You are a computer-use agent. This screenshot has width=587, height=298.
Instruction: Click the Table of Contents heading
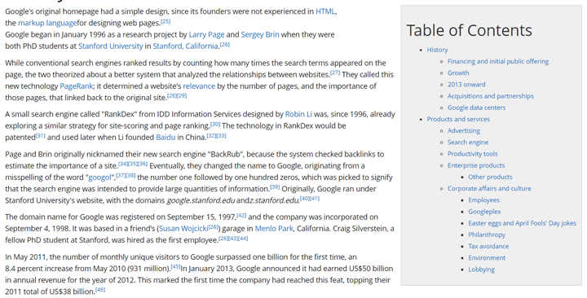[x=469, y=31]
